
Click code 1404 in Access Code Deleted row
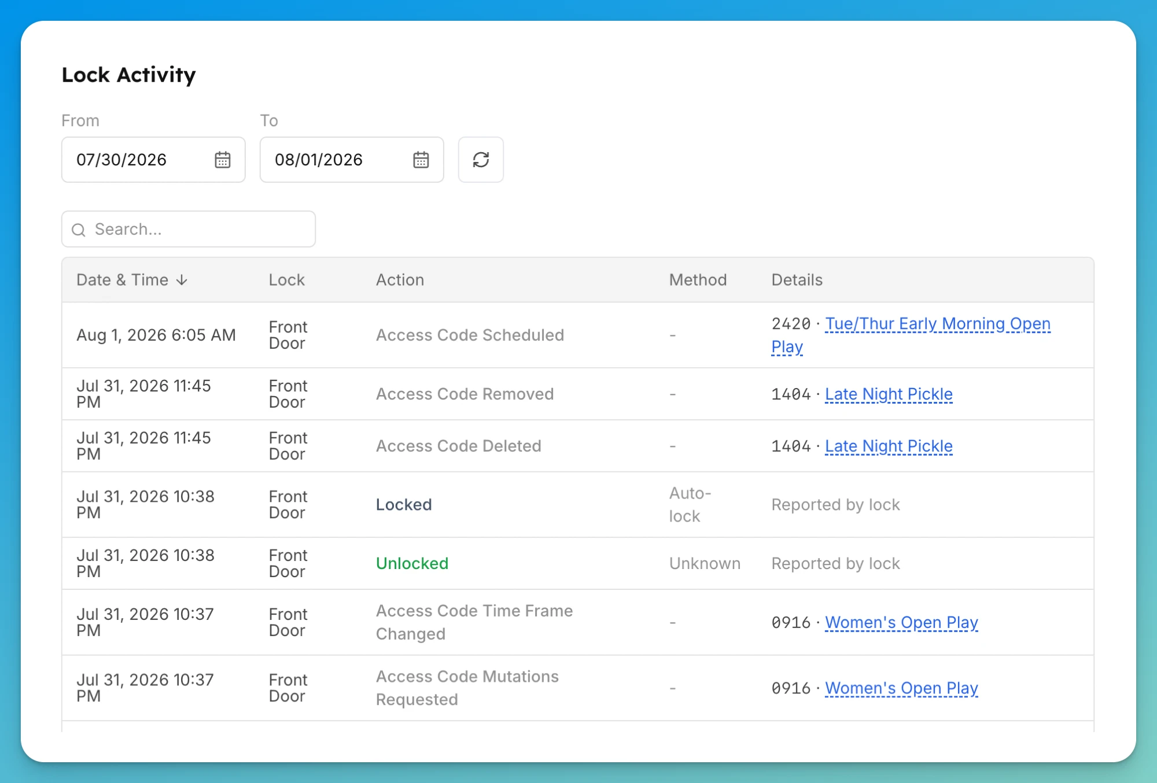coord(791,446)
